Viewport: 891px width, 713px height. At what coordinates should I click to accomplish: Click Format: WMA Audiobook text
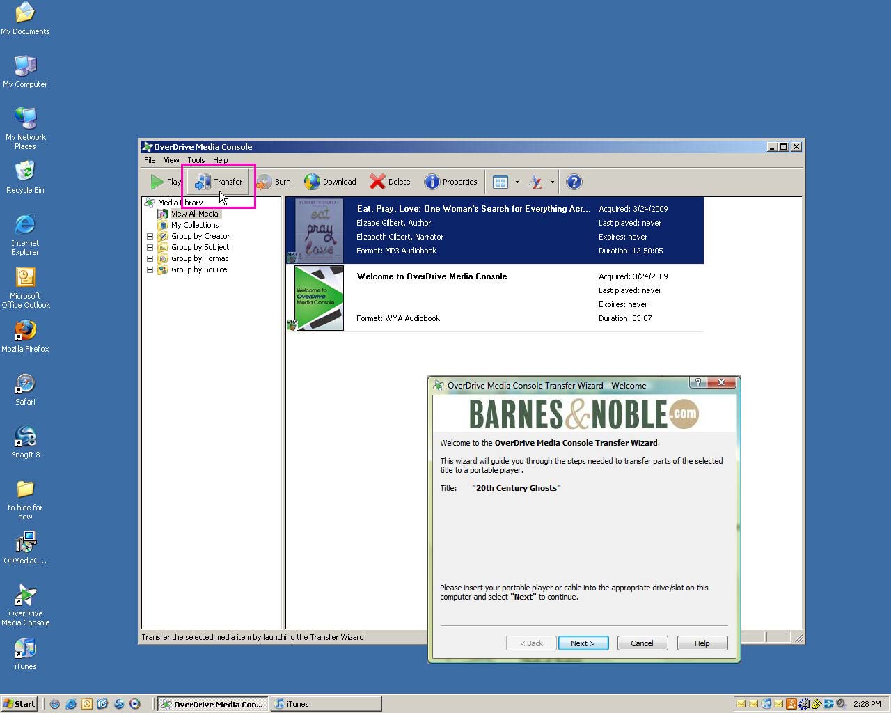[398, 318]
